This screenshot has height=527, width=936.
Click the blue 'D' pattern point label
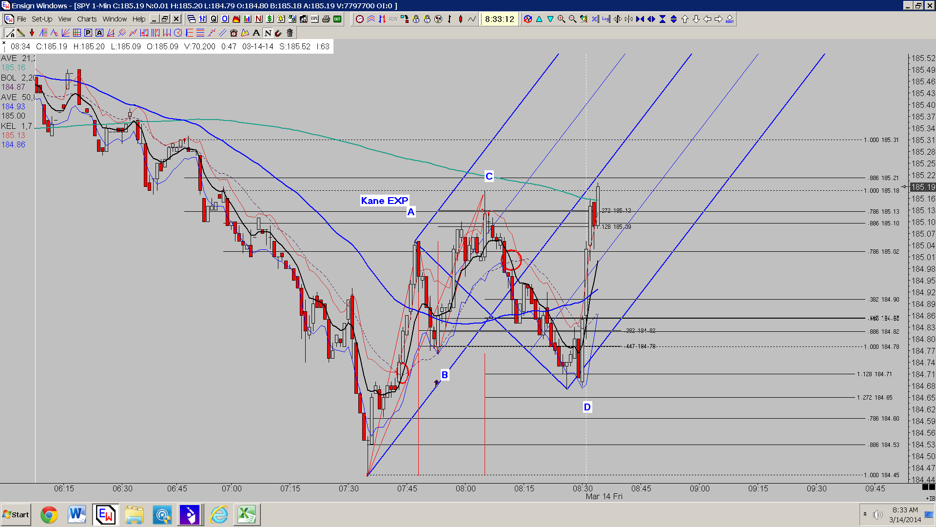click(587, 407)
